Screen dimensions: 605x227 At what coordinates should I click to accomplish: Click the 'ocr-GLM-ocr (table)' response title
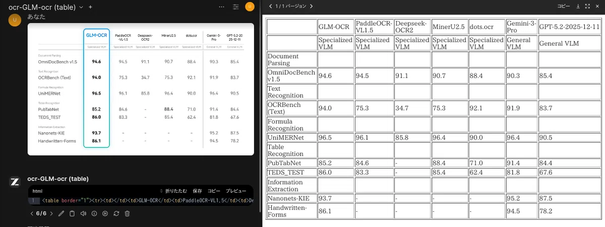57,179
